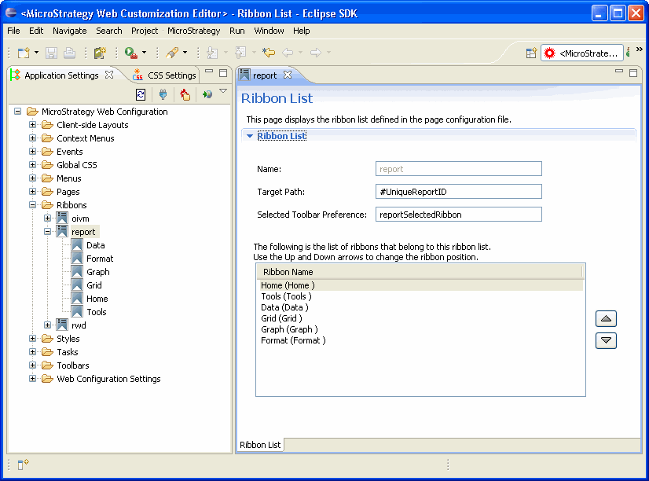649x481 pixels.
Task: Open the MicroStrategy menu
Action: pos(194,31)
